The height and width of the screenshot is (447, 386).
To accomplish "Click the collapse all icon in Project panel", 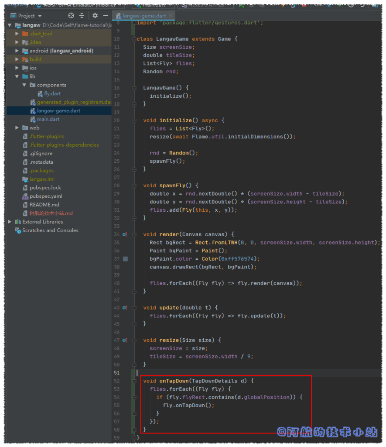I will pos(82,16).
